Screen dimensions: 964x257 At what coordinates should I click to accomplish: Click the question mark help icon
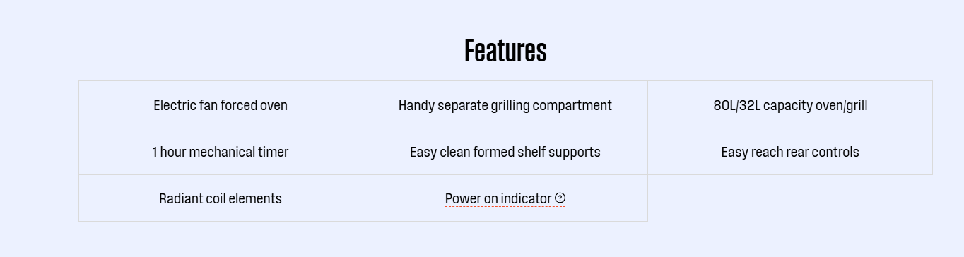tap(560, 198)
